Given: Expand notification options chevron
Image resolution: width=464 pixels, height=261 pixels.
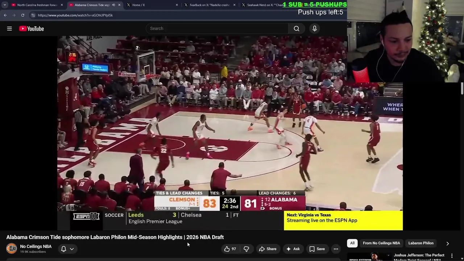Looking at the screenshot, I should click(x=72, y=249).
